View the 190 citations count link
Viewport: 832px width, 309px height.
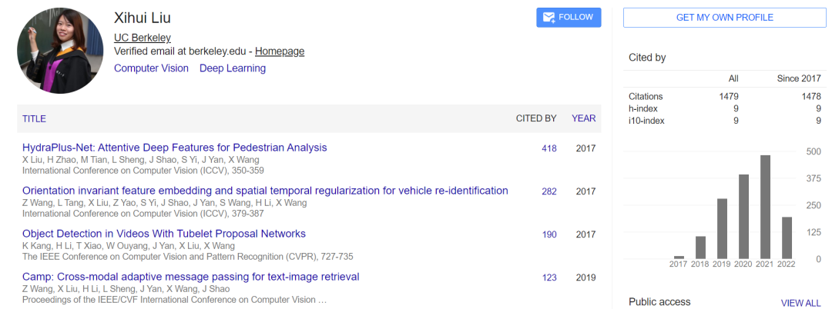pos(549,234)
